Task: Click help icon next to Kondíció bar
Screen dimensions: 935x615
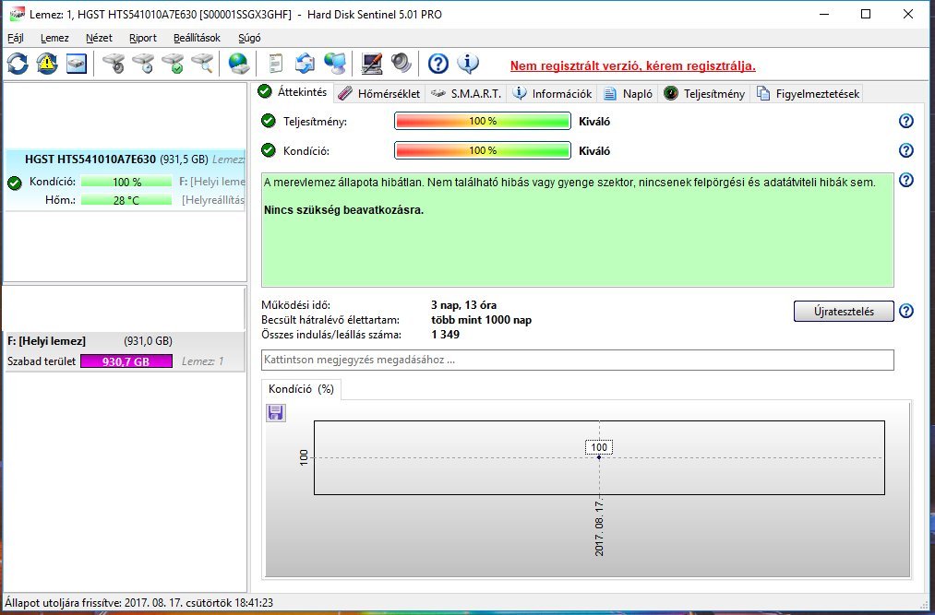Action: point(905,150)
